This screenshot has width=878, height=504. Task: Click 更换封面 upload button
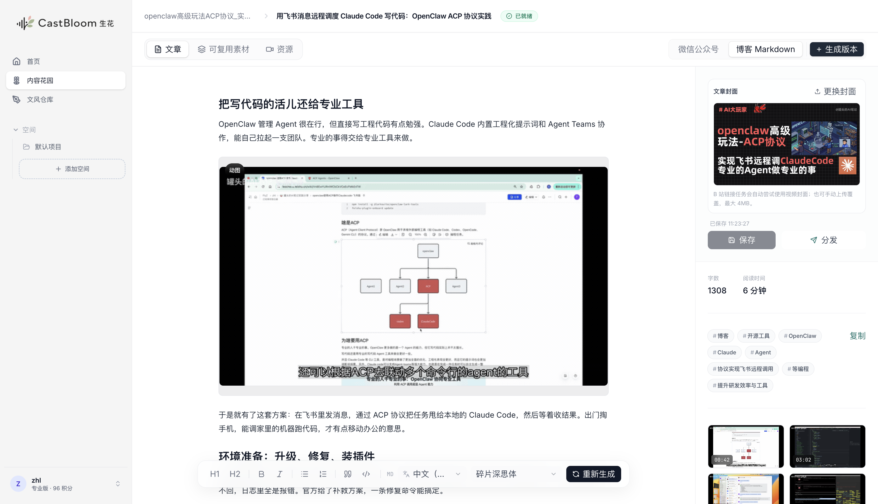click(x=835, y=91)
